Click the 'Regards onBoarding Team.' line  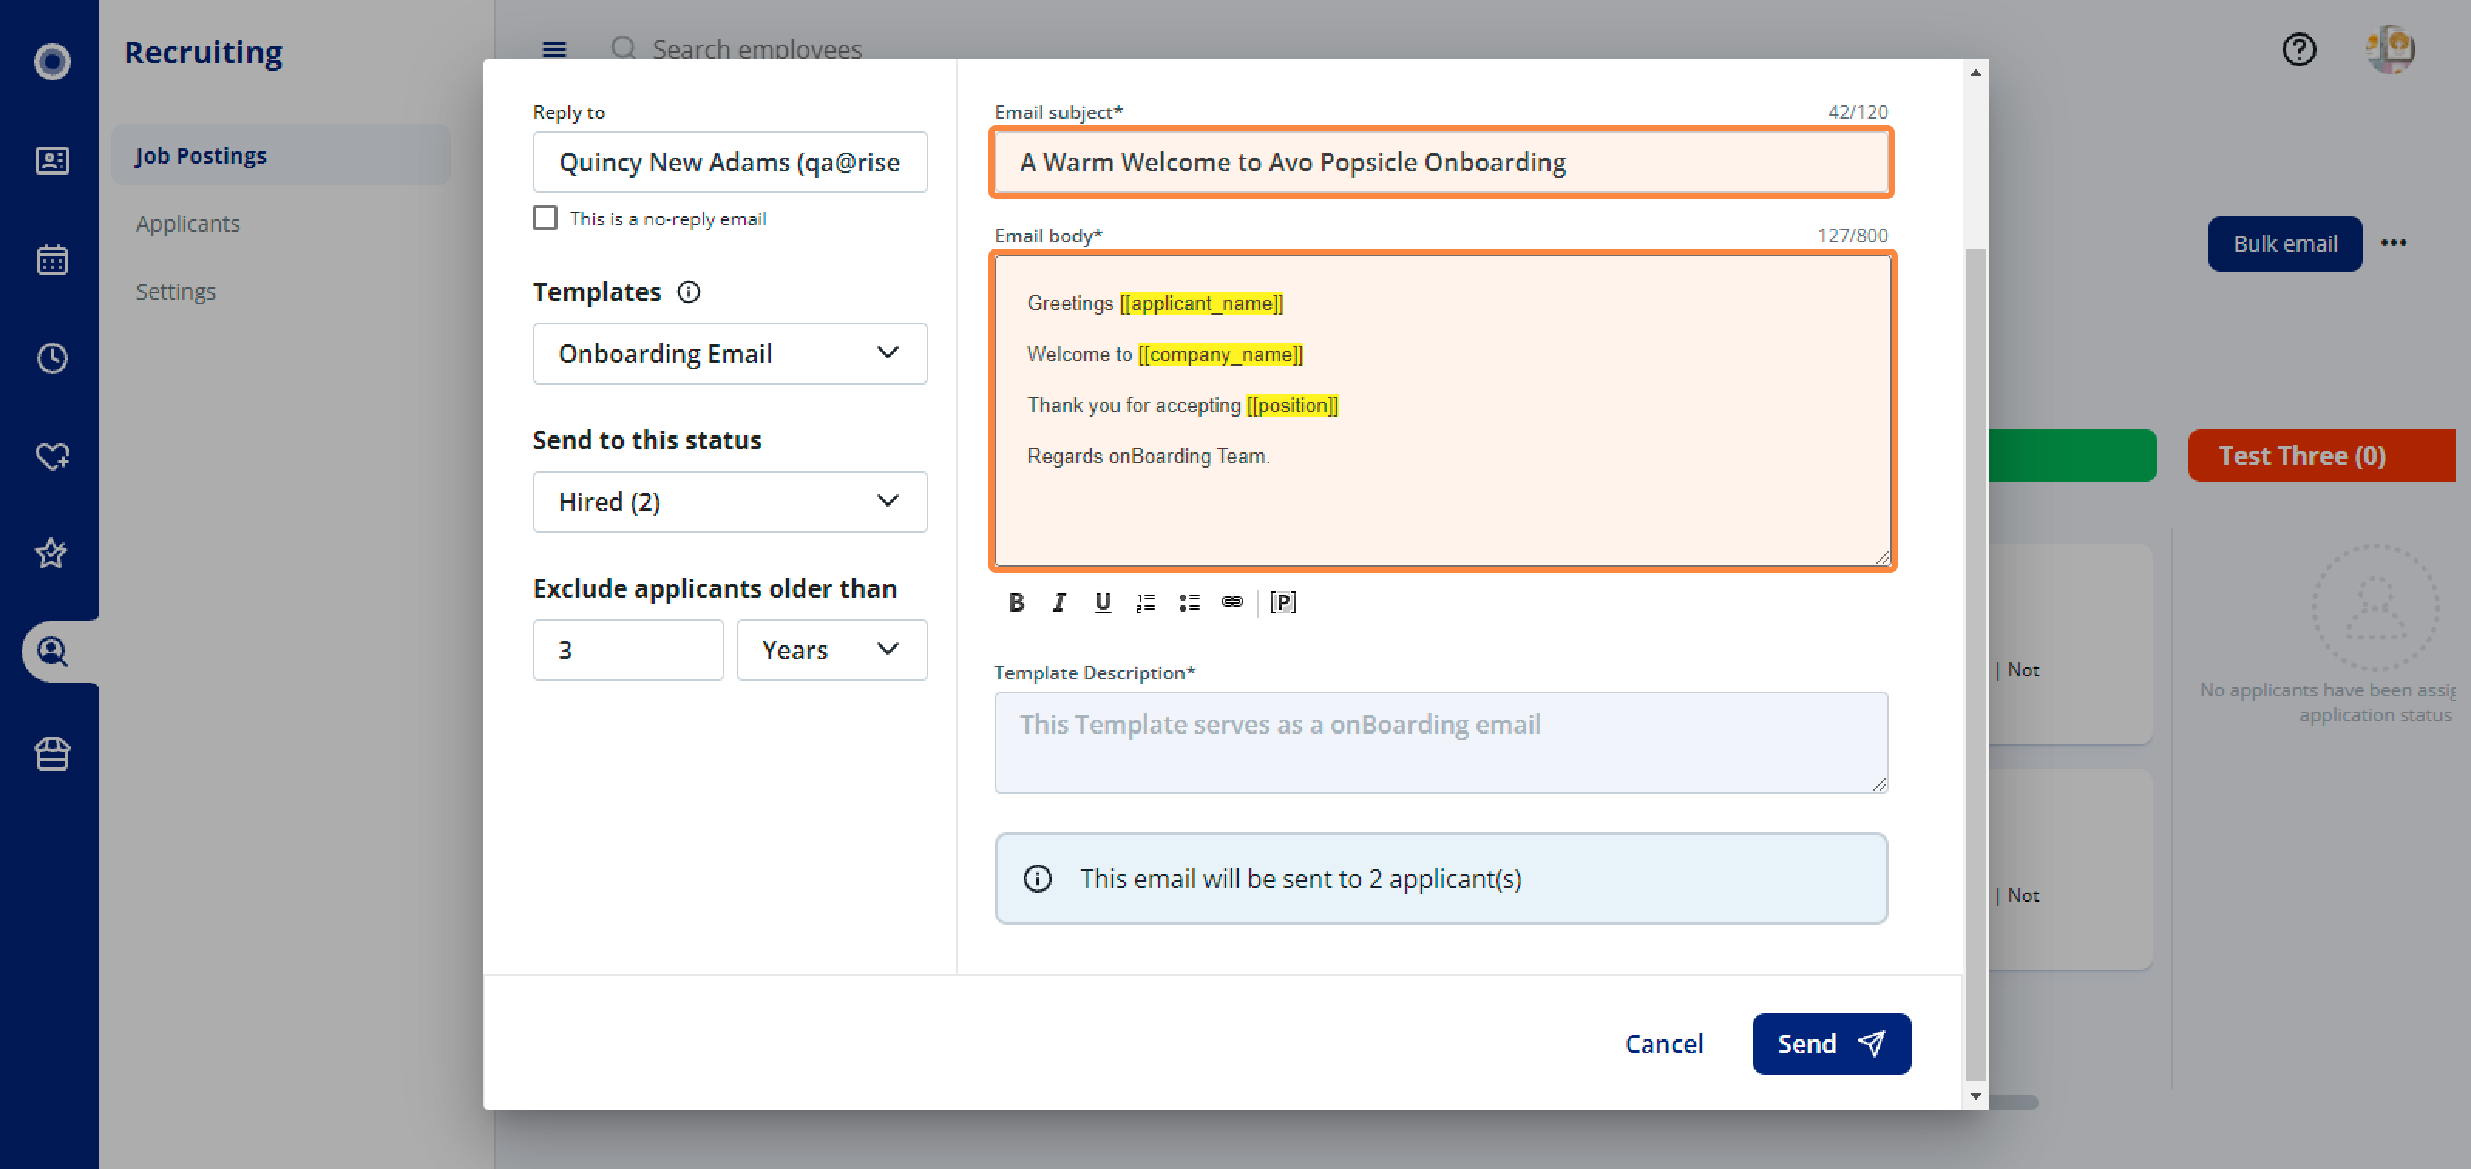pos(1148,456)
